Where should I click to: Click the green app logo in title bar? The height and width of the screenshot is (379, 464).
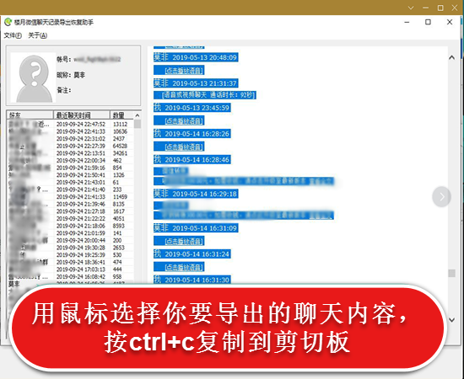coord(8,22)
